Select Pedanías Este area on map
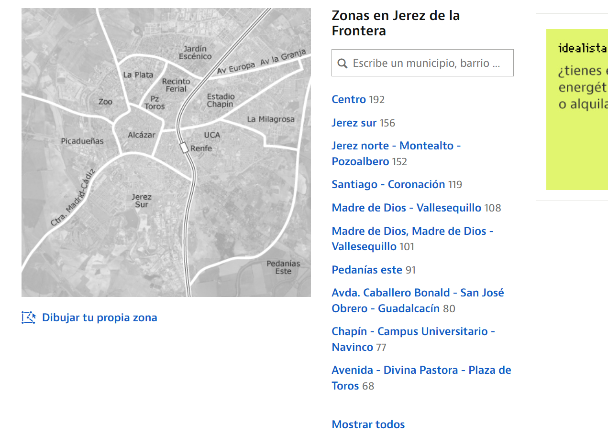 (283, 267)
